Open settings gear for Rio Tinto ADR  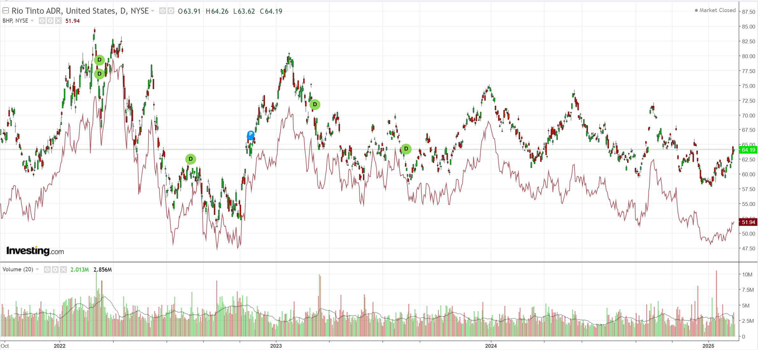click(171, 11)
